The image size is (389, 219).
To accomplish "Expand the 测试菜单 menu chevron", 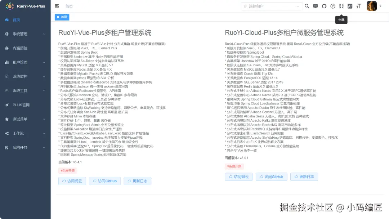I will 44,119.
